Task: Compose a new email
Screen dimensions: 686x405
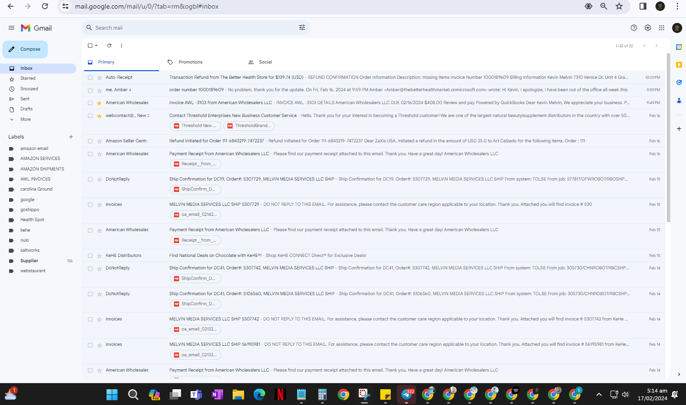Action: 25,49
